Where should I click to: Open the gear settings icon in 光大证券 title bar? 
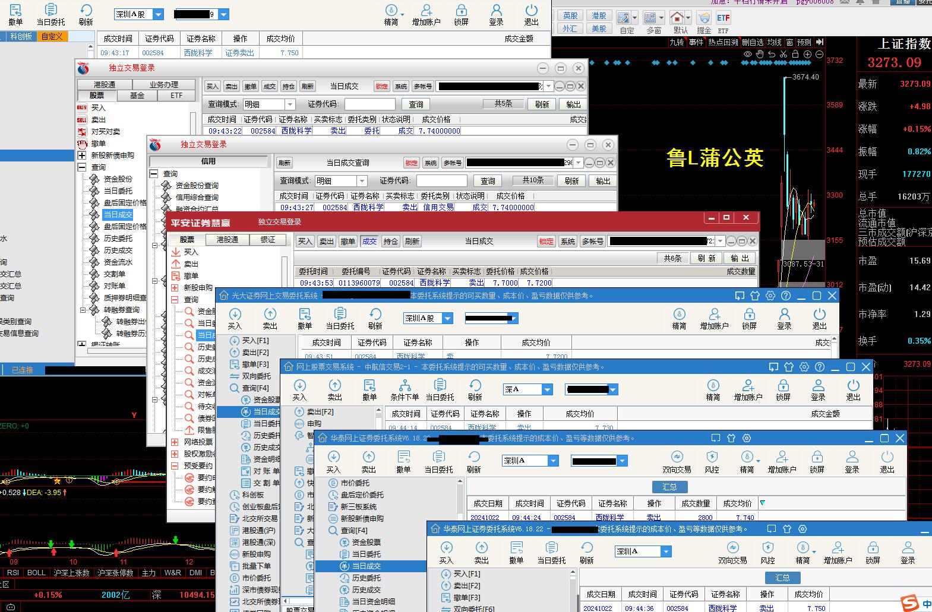coord(770,296)
